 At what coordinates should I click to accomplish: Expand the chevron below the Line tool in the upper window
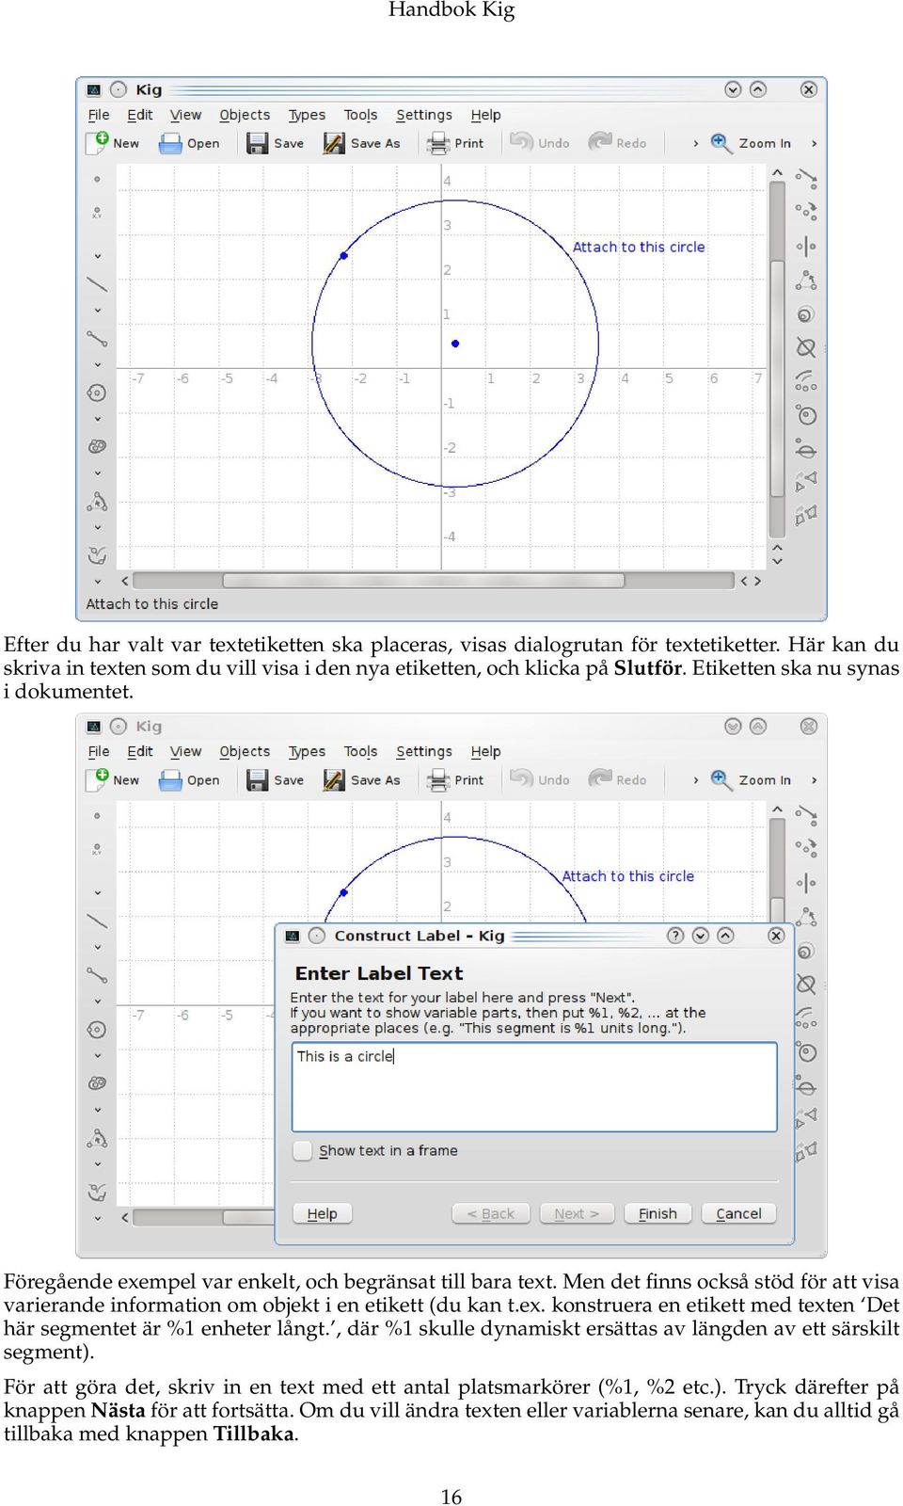coord(97,311)
